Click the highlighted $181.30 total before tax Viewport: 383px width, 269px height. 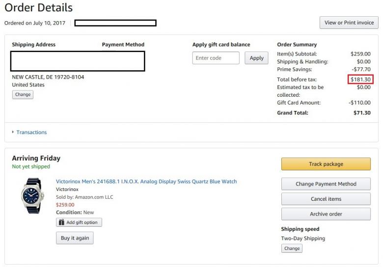pyautogui.click(x=360, y=80)
